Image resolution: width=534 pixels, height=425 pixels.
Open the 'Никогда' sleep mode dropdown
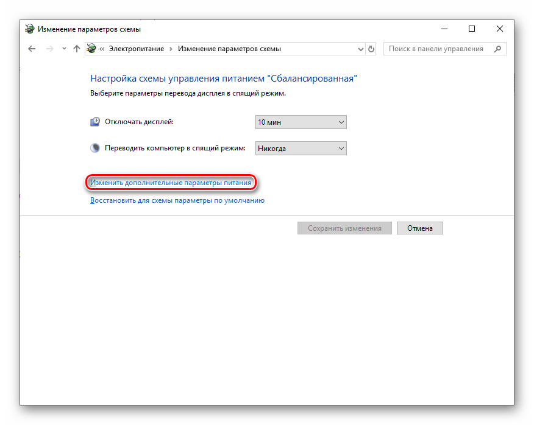tap(301, 149)
